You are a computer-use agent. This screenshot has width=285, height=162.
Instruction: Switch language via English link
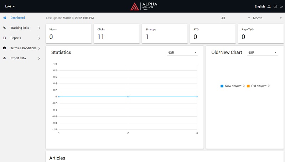point(260,6)
